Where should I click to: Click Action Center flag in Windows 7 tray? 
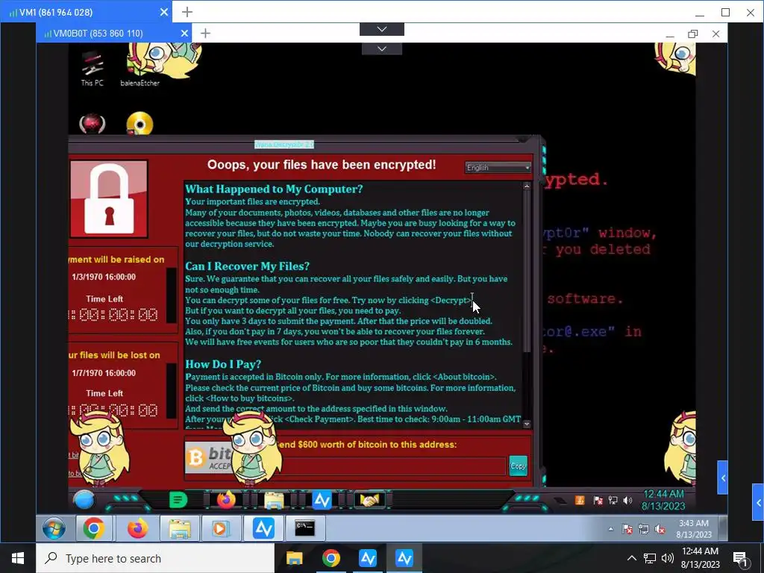pos(627,529)
